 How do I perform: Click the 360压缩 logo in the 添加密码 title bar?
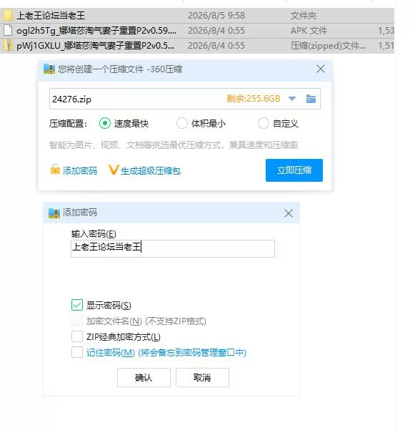[x=54, y=213]
